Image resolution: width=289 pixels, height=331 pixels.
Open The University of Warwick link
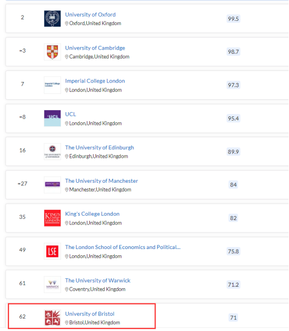tap(98, 280)
